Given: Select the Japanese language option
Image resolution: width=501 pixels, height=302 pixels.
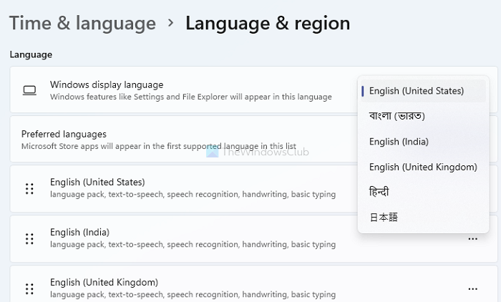Looking at the screenshot, I should coord(424,218).
